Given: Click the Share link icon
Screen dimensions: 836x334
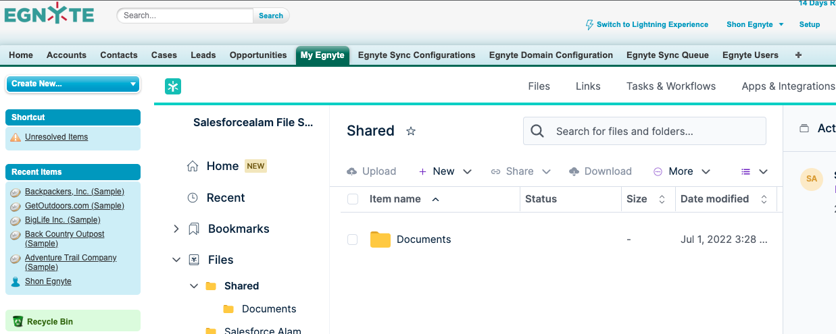Looking at the screenshot, I should pos(496,171).
